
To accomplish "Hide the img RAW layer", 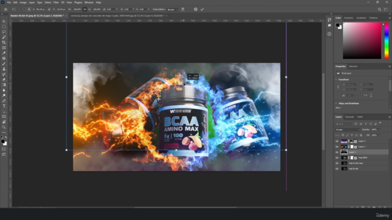I will (x=337, y=158).
